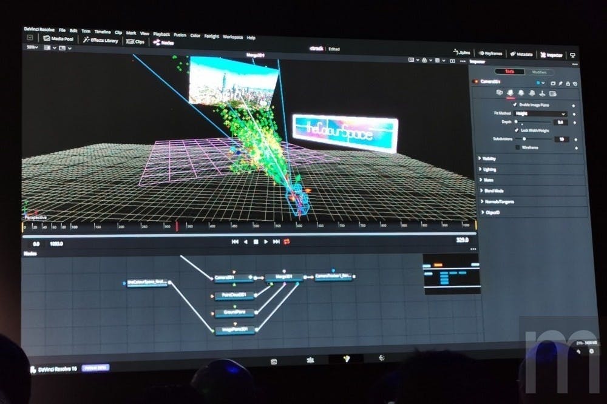Reset the Camera3D1 settings icon
Image resolution: width=607 pixels, height=404 pixels.
point(575,84)
